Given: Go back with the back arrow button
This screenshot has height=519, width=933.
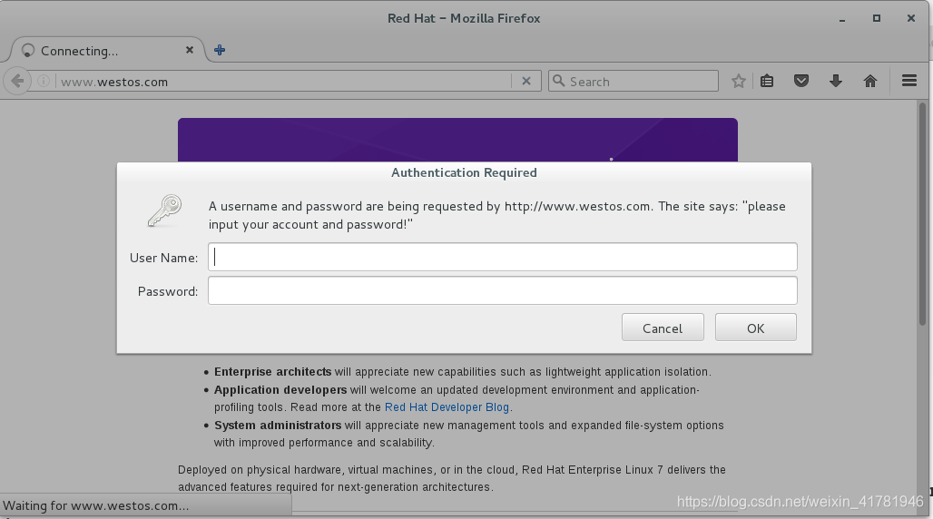Looking at the screenshot, I should (17, 81).
